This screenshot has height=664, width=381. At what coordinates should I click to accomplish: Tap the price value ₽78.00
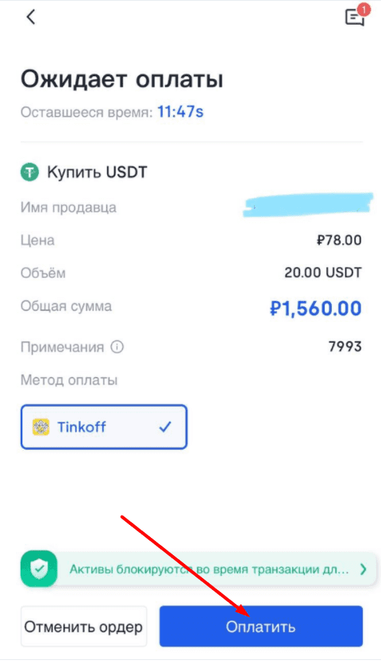click(339, 240)
